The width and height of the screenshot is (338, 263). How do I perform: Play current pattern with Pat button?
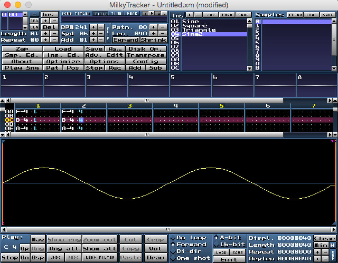tap(53, 68)
